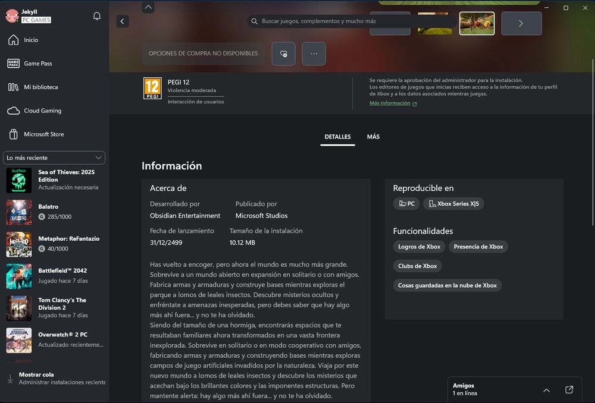
Task: Click the search magnifier icon
Action: click(x=255, y=21)
